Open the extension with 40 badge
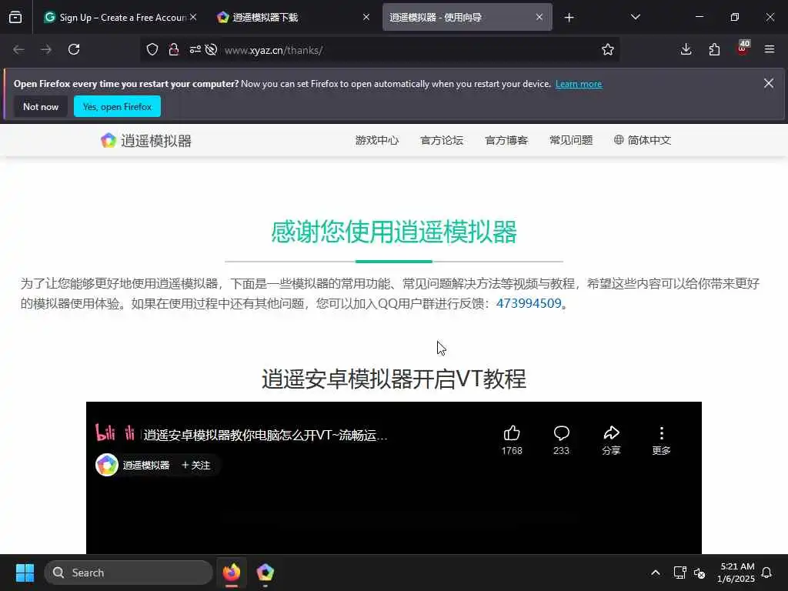Image resolution: width=788 pixels, height=591 pixels. 743,48
